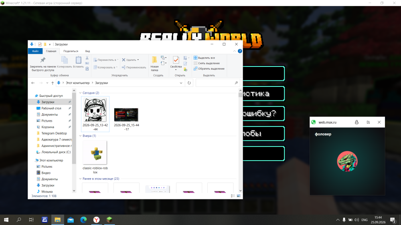
Task: Click the scissors Cut icon
Action: tap(87, 58)
